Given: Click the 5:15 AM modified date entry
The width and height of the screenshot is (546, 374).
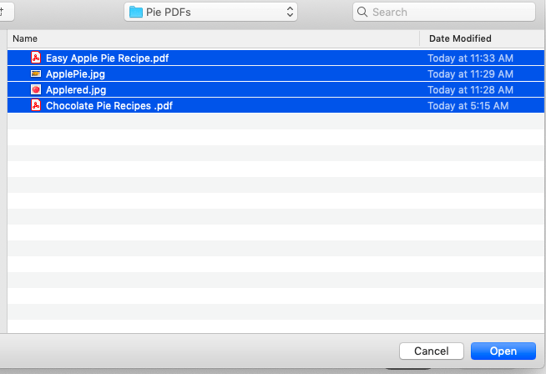Looking at the screenshot, I should coord(468,105).
